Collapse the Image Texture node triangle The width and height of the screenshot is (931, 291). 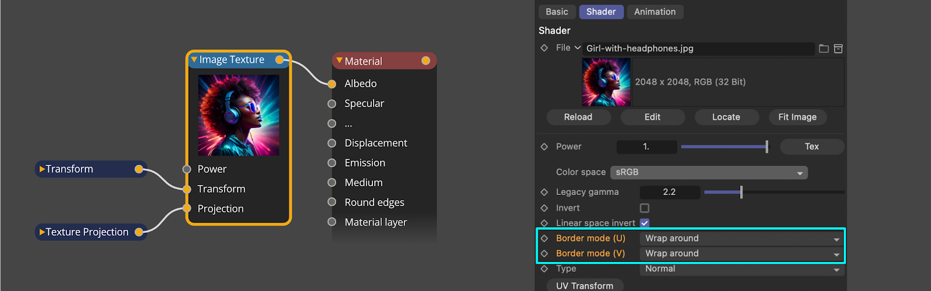click(x=194, y=60)
